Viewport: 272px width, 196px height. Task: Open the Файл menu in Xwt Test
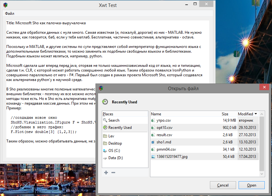tap(9, 14)
